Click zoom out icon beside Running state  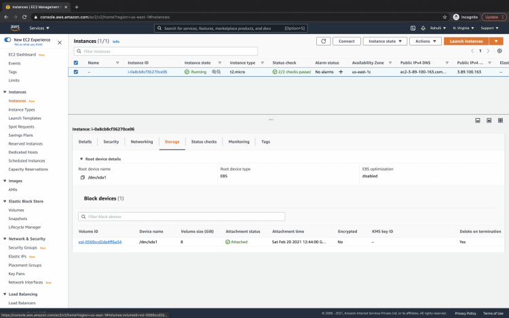pyautogui.click(x=219, y=72)
